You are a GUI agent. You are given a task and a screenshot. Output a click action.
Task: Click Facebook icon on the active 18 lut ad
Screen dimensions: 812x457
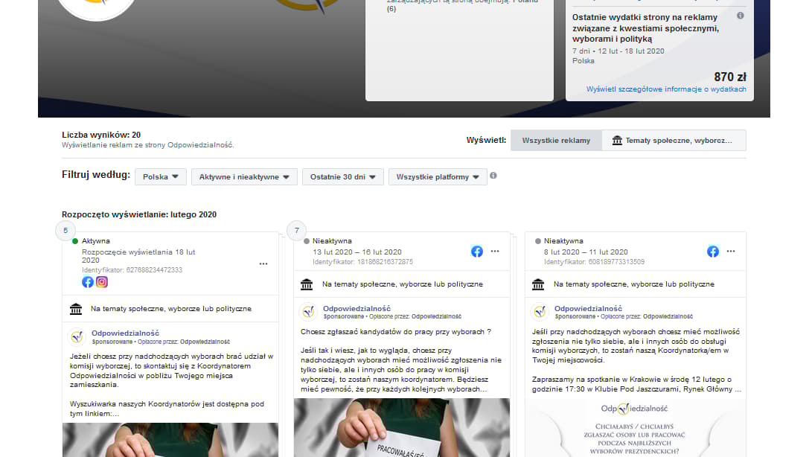(88, 282)
